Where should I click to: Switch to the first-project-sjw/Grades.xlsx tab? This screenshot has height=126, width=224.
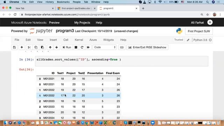[76, 8]
